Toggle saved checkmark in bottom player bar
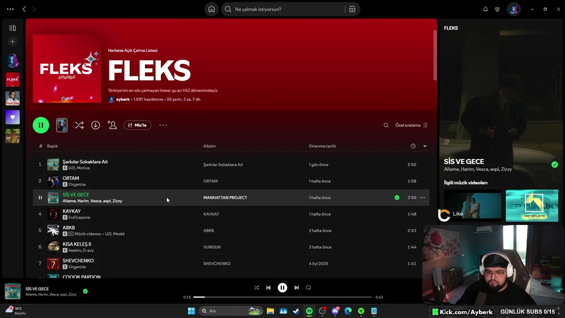 (x=85, y=291)
